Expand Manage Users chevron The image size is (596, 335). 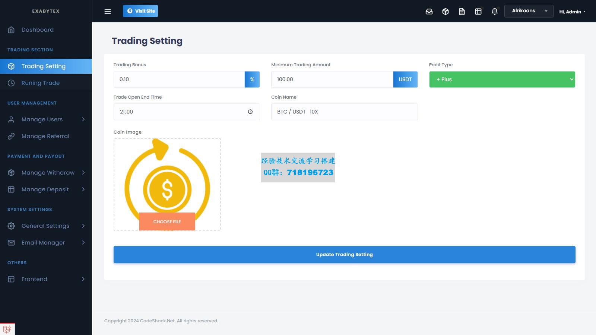(x=83, y=119)
